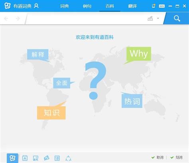
Task: Maximize the Youdao dictionary window
Action: pyautogui.click(x=177, y=6)
